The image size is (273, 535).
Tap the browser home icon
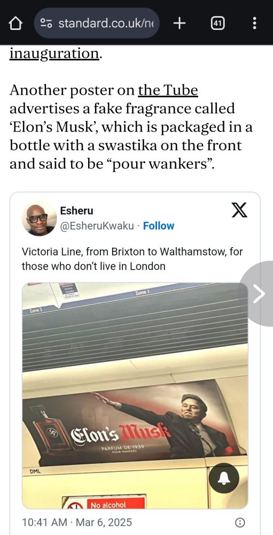[15, 23]
